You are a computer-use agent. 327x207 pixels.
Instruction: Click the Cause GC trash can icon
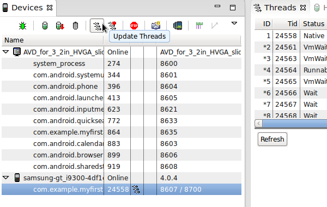coord(75,26)
